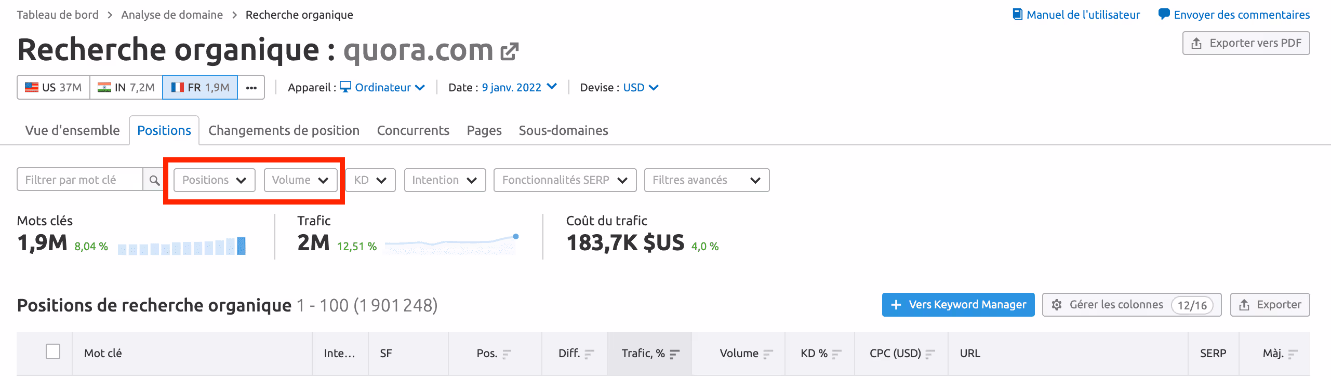Screen dimensions: 1331x380
Task: Go to Tableau de bord breadcrumb
Action: point(58,15)
